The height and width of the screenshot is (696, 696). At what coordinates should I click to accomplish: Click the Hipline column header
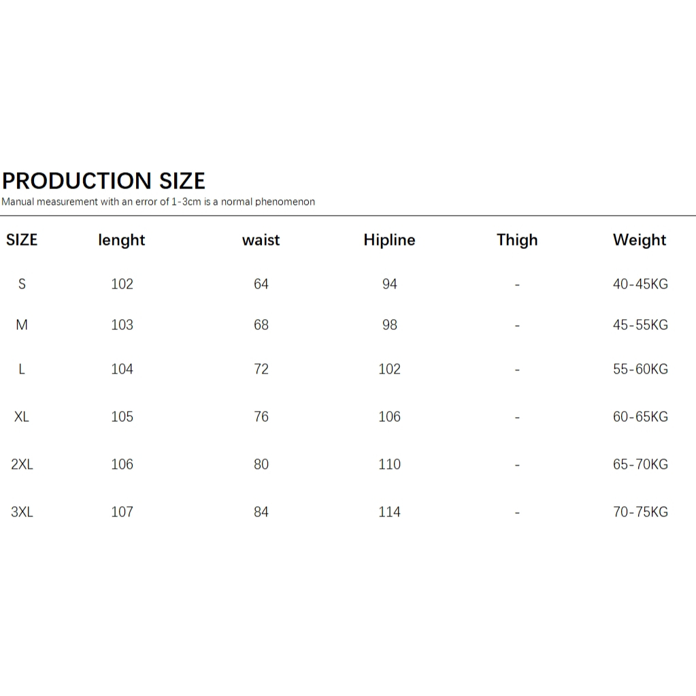[389, 240]
